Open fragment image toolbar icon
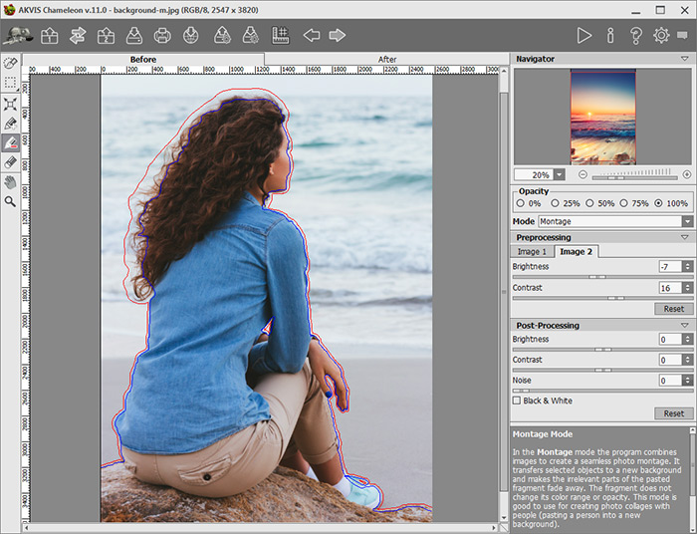This screenshot has height=534, width=697. (106, 35)
